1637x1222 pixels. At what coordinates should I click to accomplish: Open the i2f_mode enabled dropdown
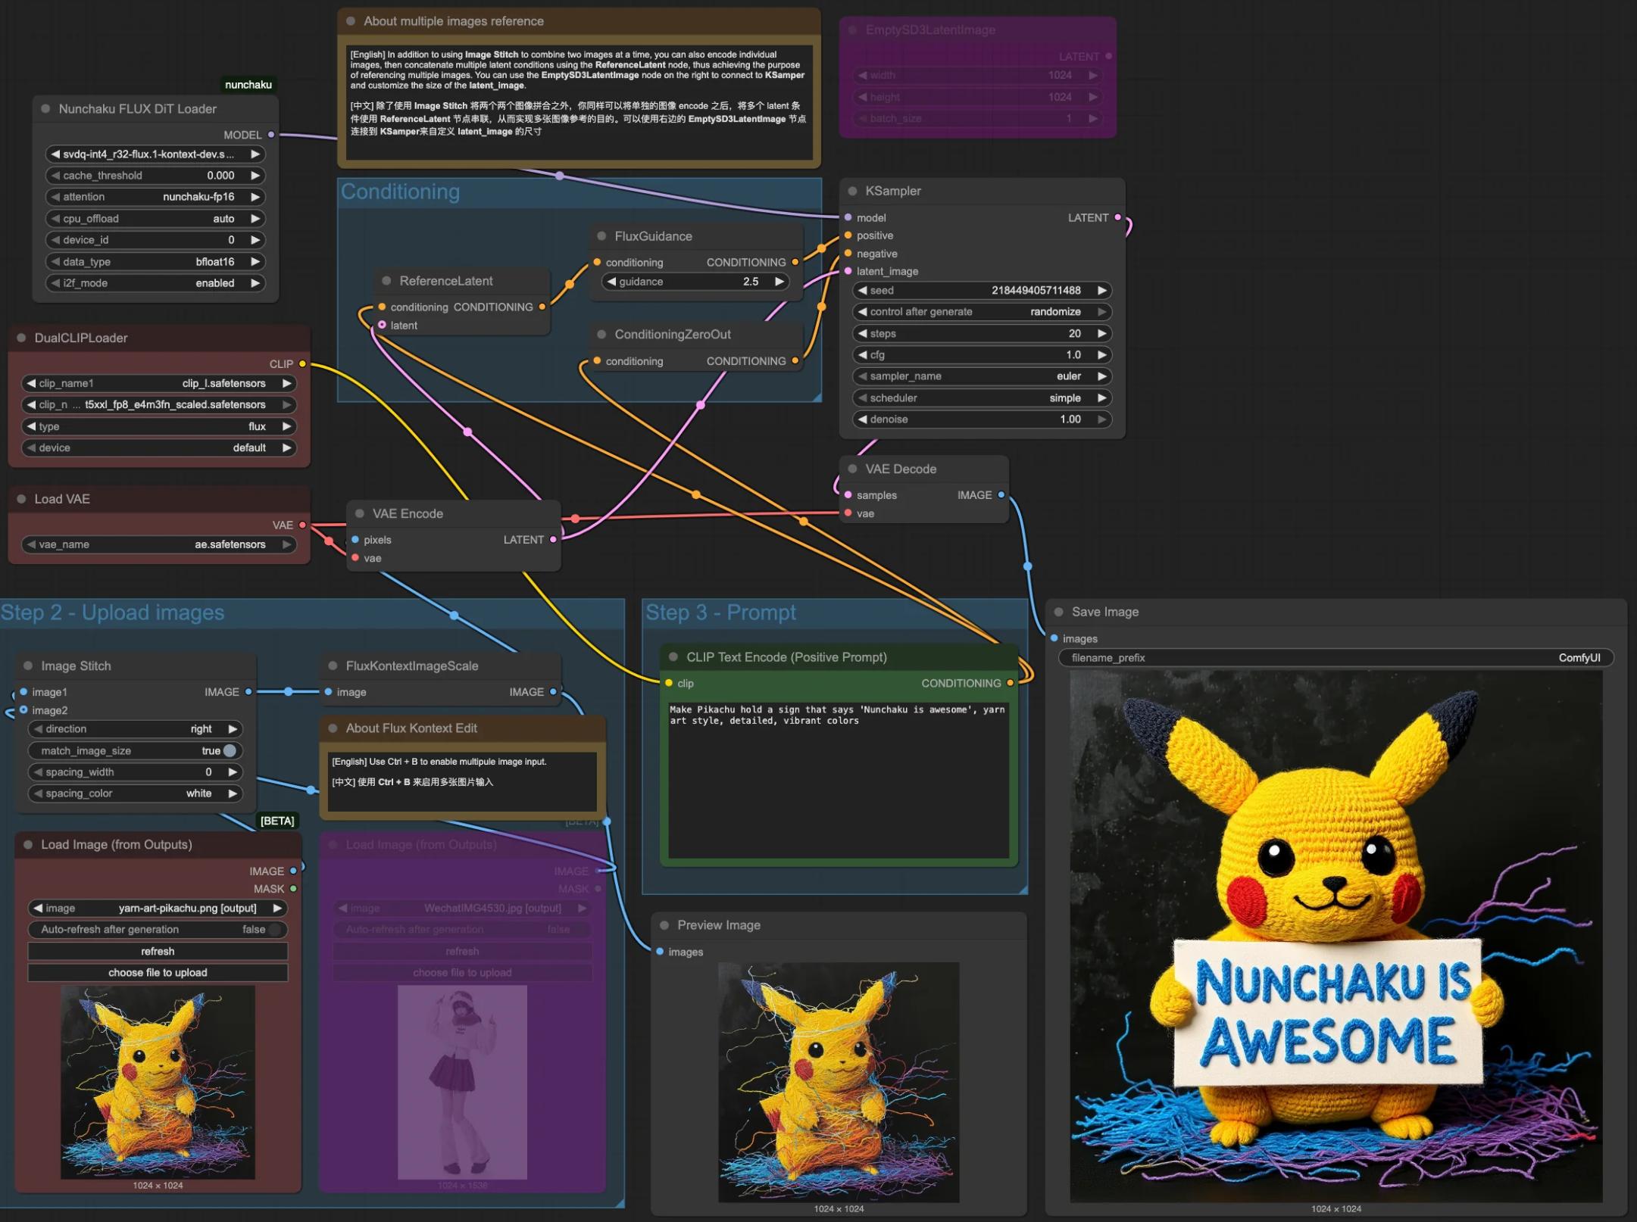155,283
